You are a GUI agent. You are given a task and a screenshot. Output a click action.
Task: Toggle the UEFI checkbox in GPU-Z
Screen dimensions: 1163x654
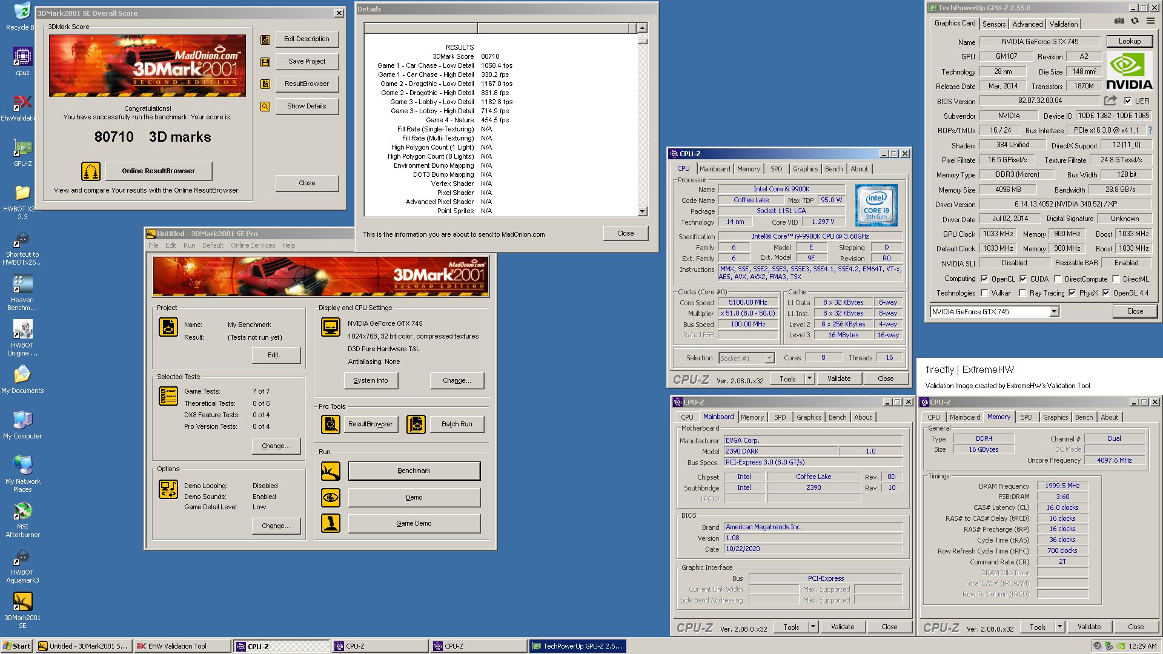point(1128,101)
